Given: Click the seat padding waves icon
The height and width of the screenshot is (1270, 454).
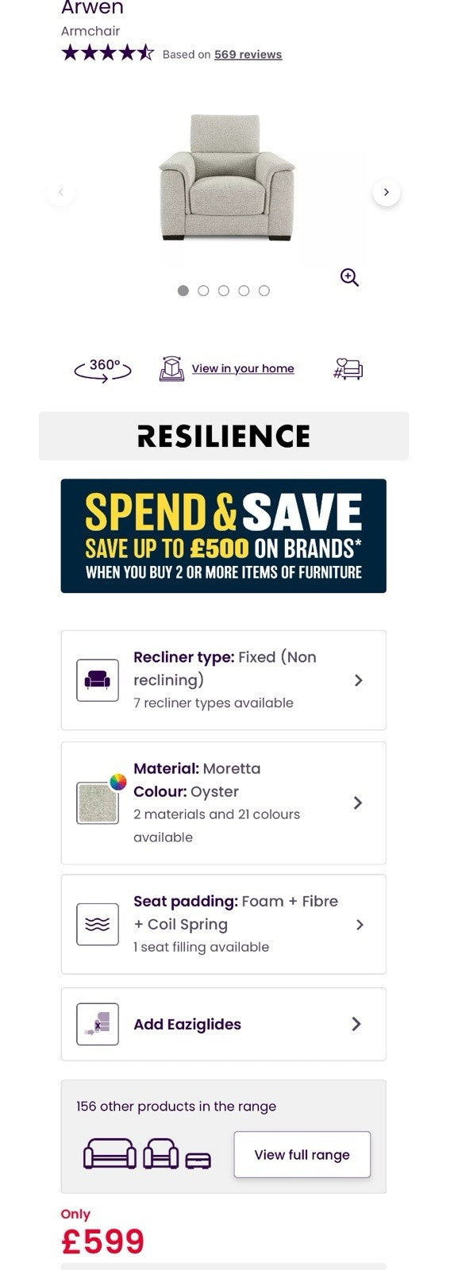Looking at the screenshot, I should (98, 924).
